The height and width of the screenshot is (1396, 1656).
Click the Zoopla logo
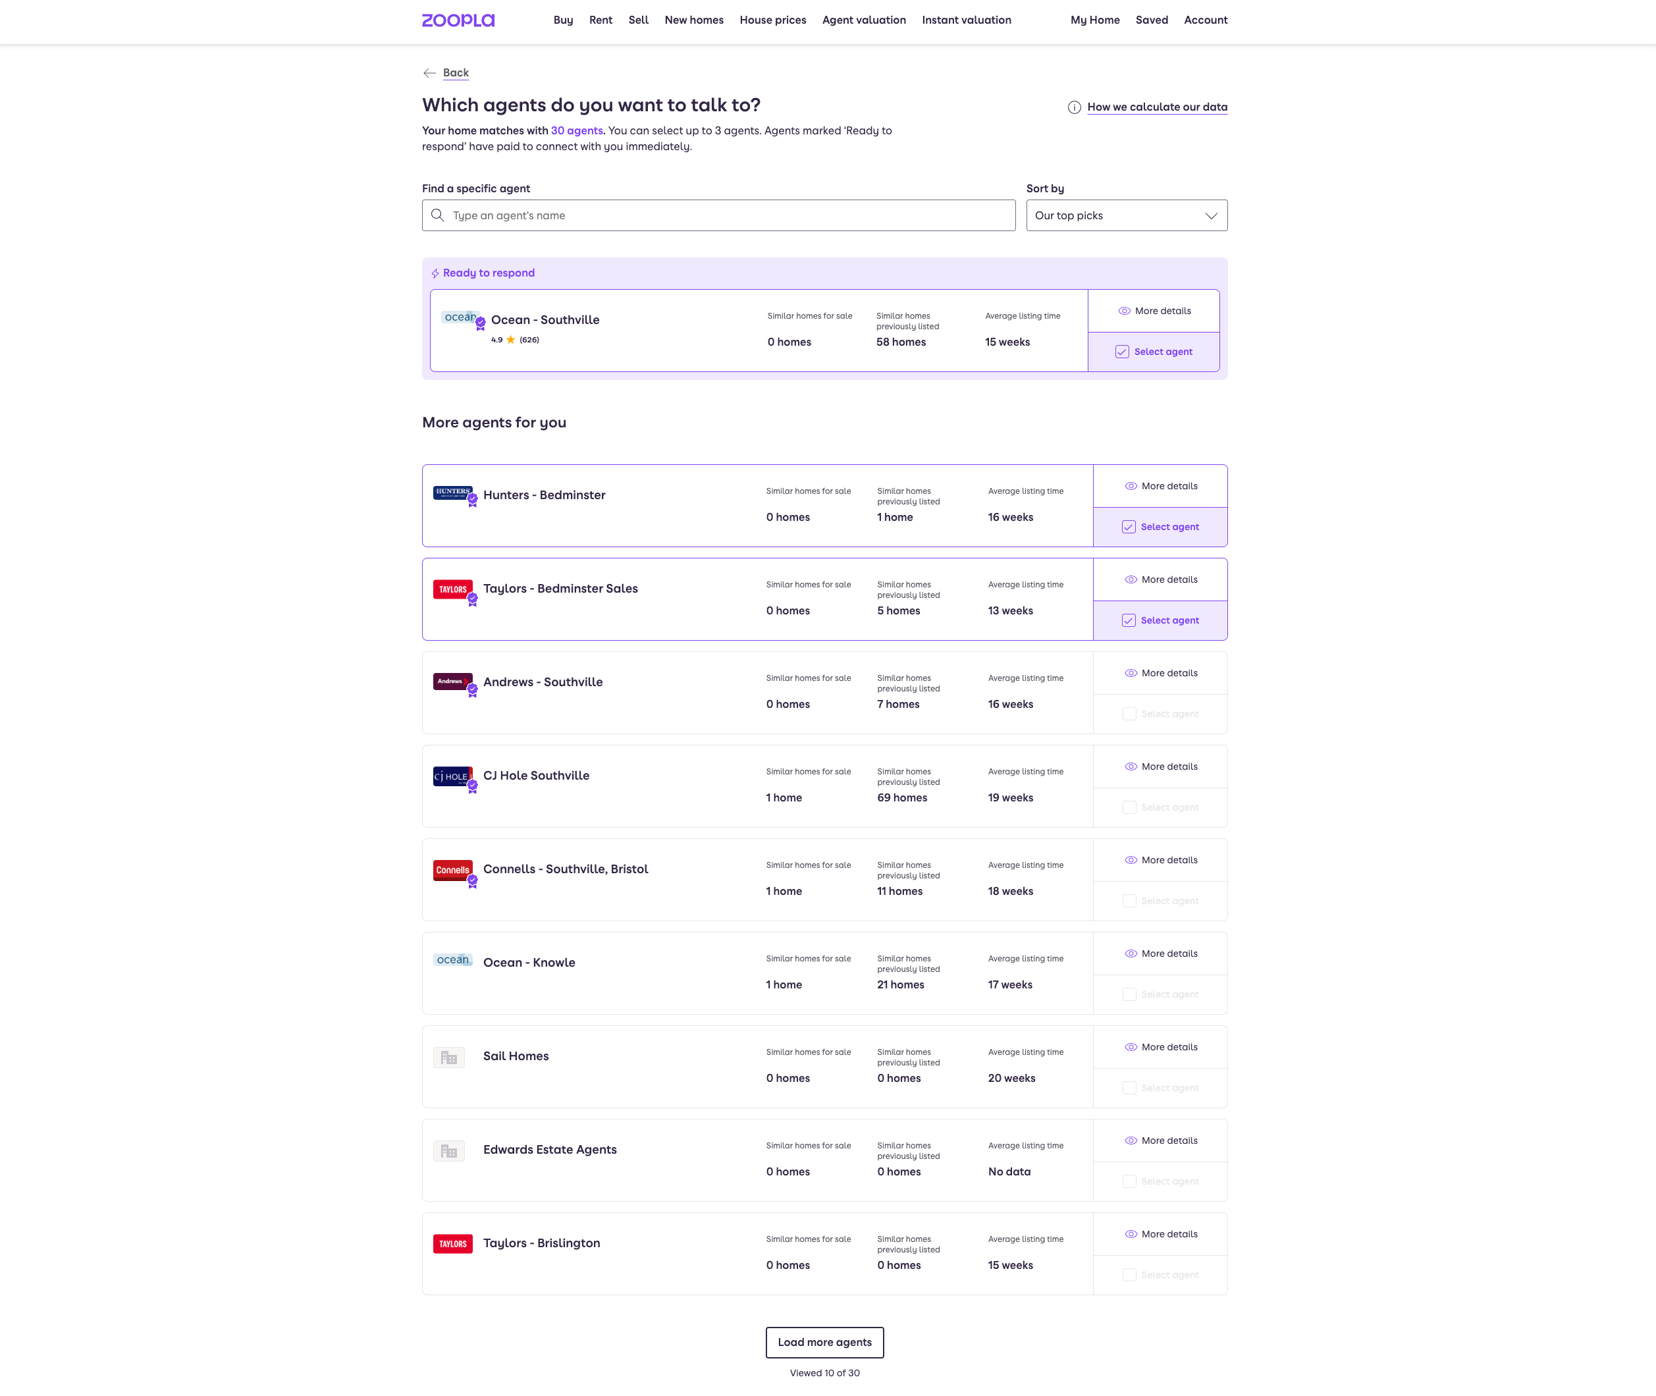pos(458,20)
